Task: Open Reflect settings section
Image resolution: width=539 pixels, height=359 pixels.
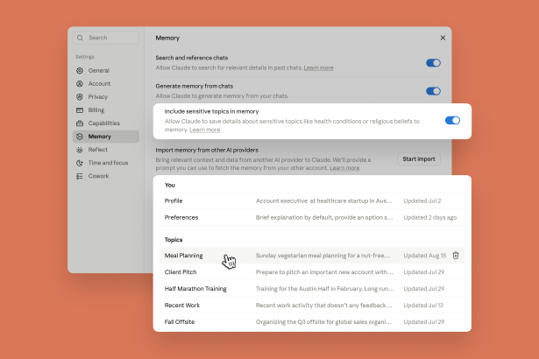Action: point(106,150)
